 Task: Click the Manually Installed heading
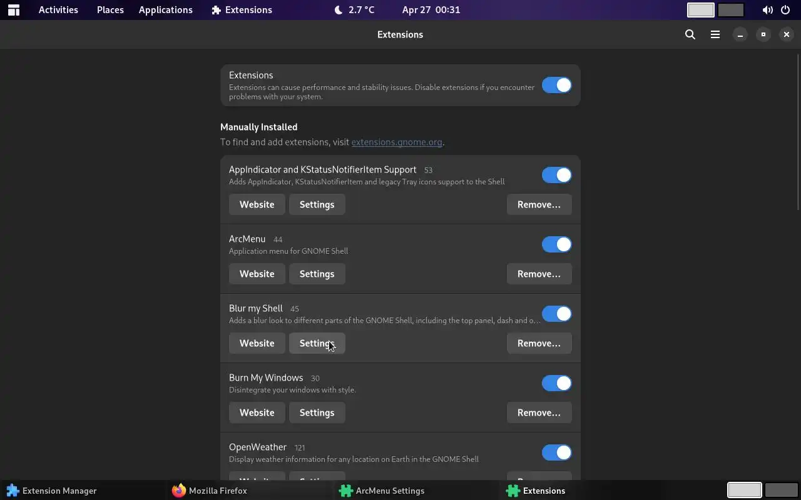258,127
